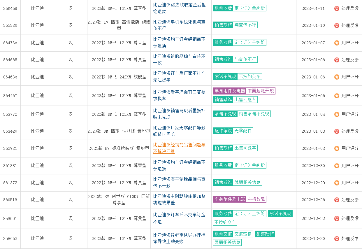
Task: Click the 座椅故障 problem tag
Action: [256, 199]
